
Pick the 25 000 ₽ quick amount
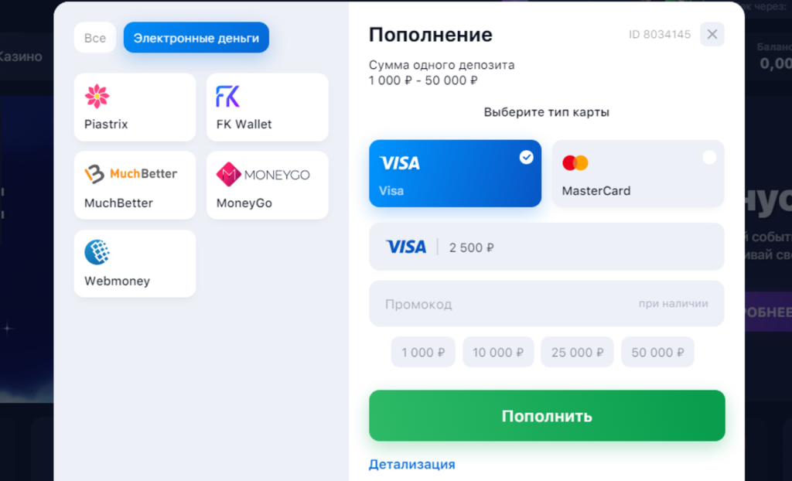tap(577, 352)
